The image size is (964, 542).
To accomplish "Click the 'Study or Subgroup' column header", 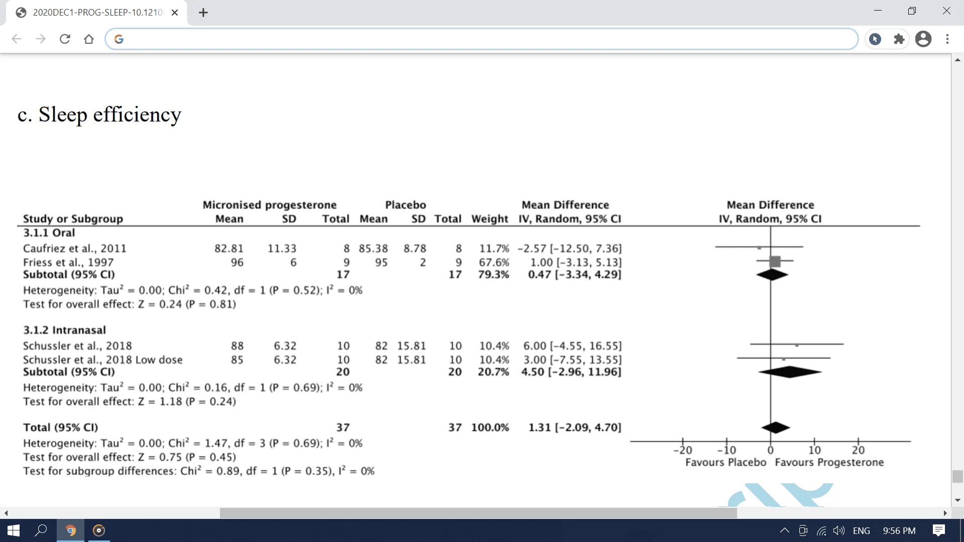I will click(73, 219).
